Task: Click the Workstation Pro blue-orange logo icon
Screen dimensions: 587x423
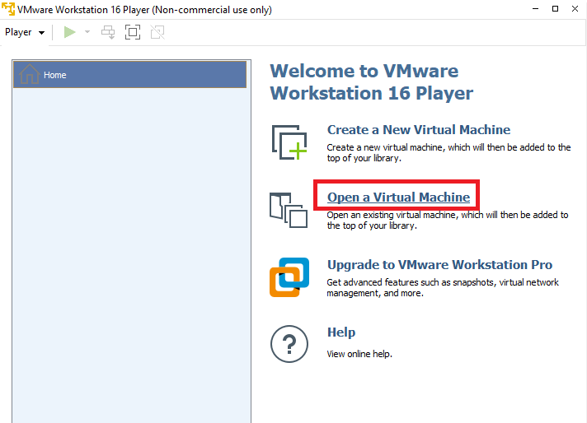Action: (x=289, y=277)
